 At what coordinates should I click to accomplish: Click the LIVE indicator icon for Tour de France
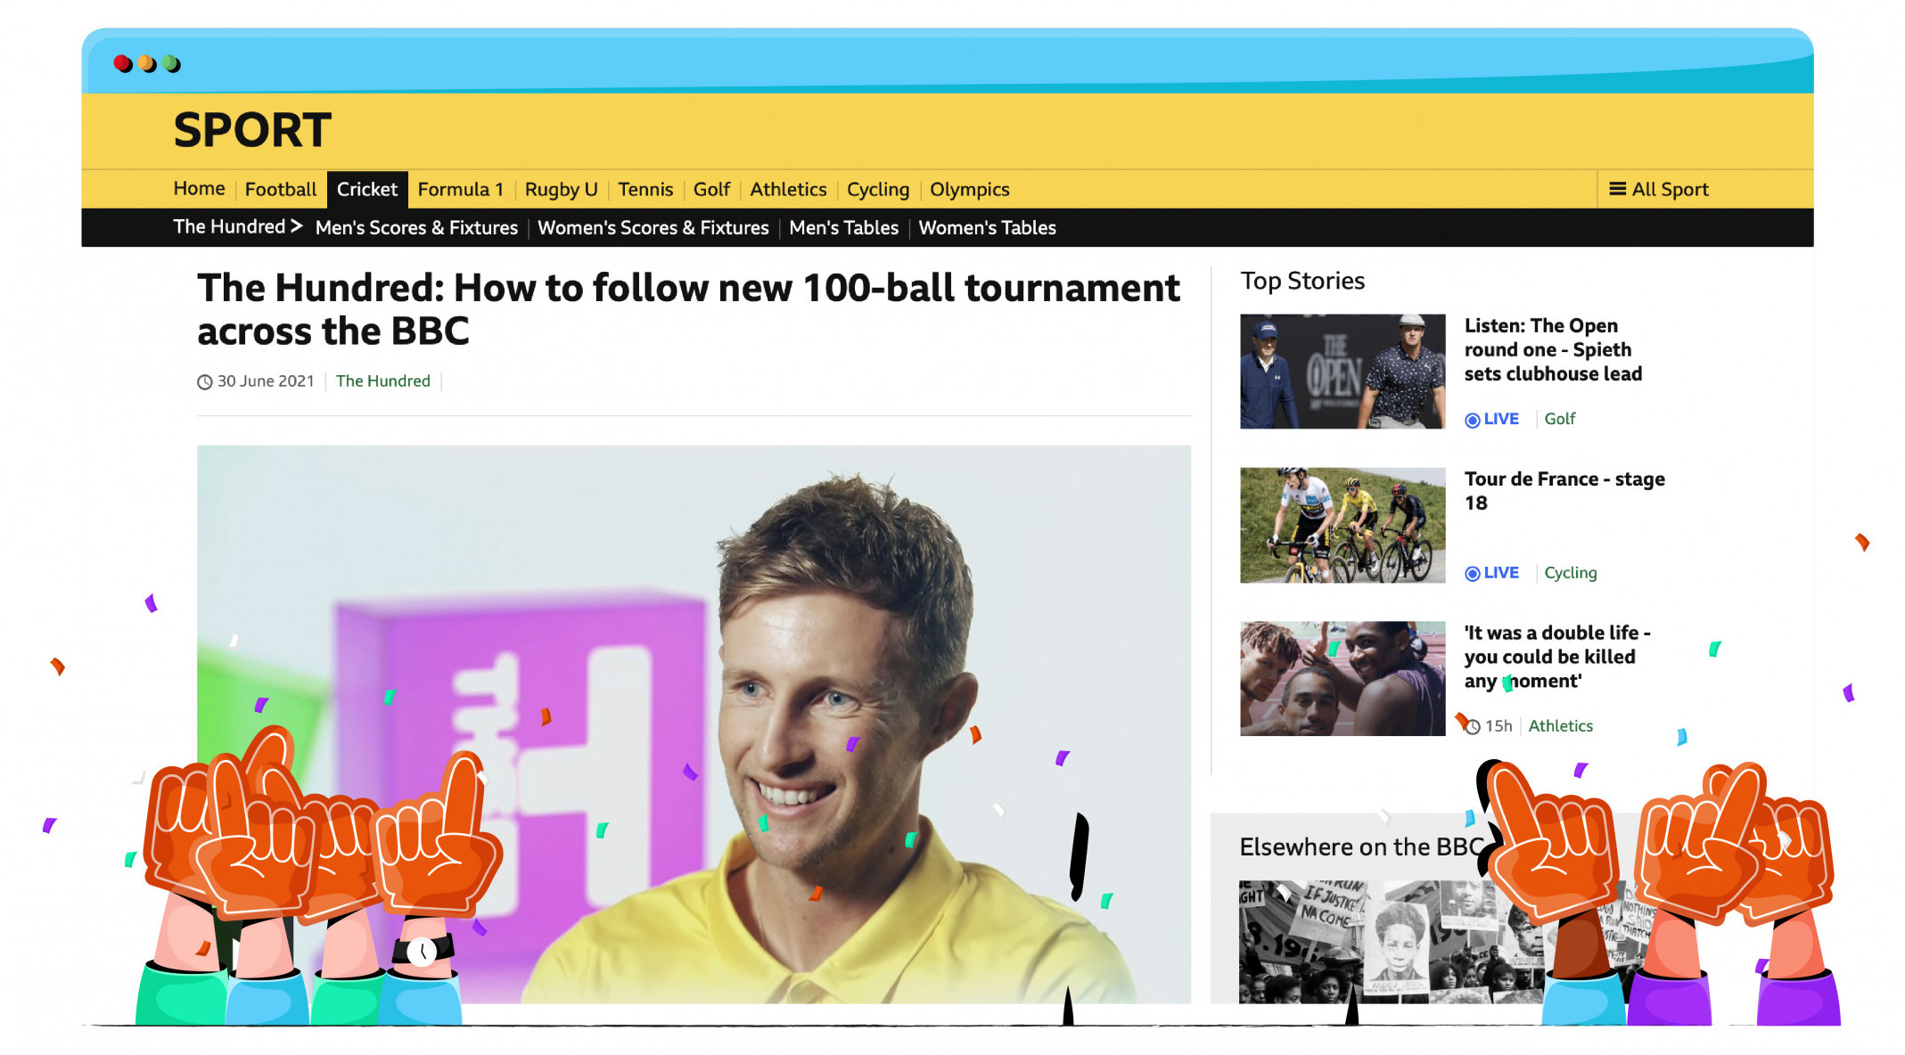coord(1472,574)
